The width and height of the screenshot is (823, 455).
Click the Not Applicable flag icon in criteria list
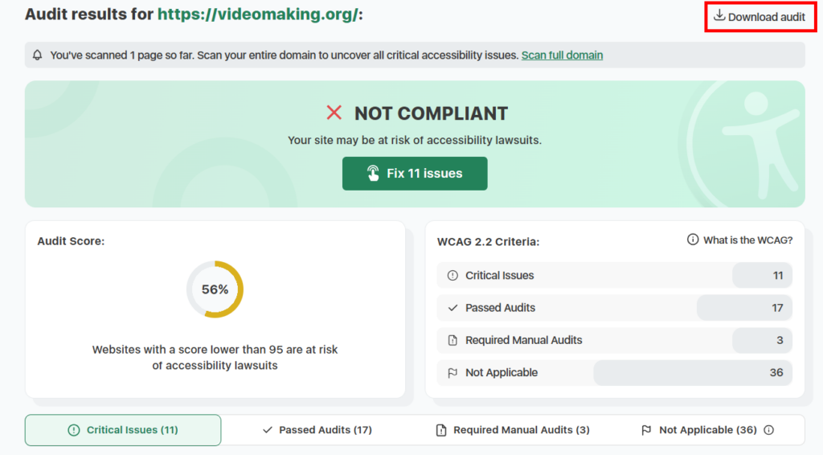(452, 373)
